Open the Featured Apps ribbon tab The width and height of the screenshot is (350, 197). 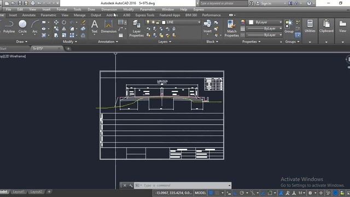click(170, 15)
